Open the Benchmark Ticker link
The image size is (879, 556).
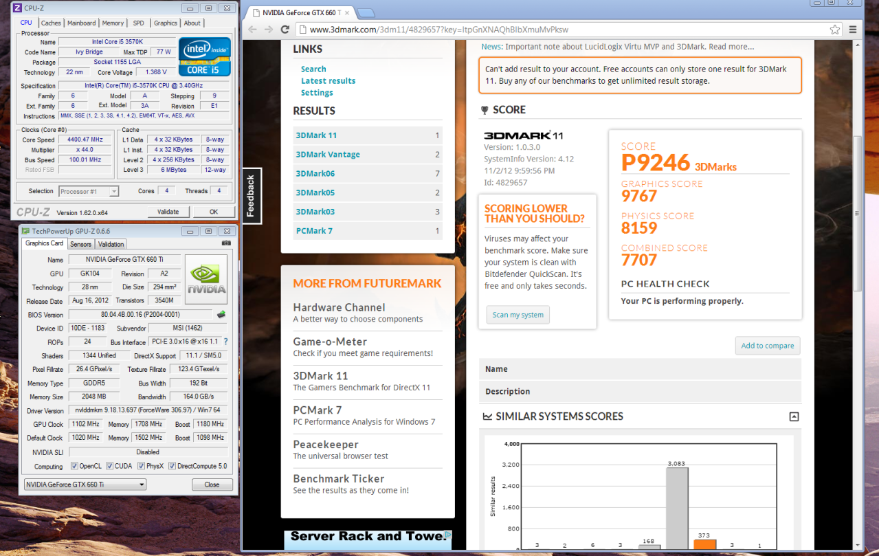339,478
